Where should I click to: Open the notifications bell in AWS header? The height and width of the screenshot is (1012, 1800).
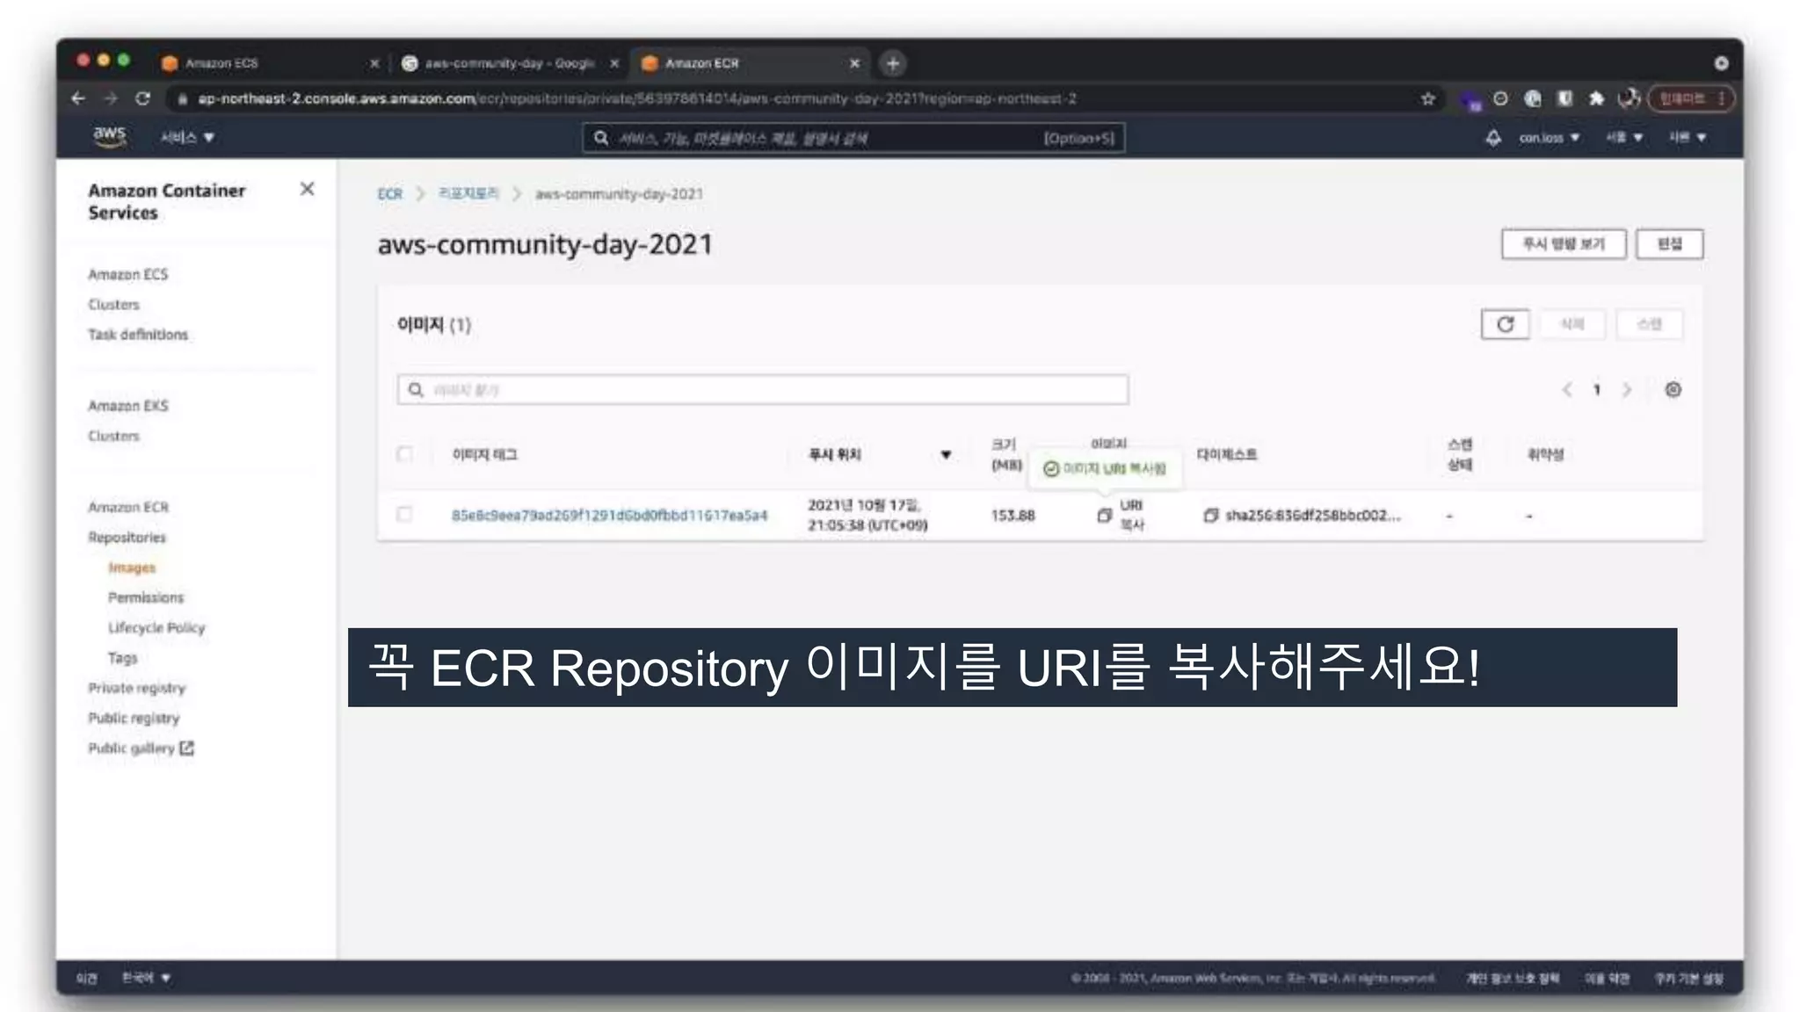click(1493, 138)
